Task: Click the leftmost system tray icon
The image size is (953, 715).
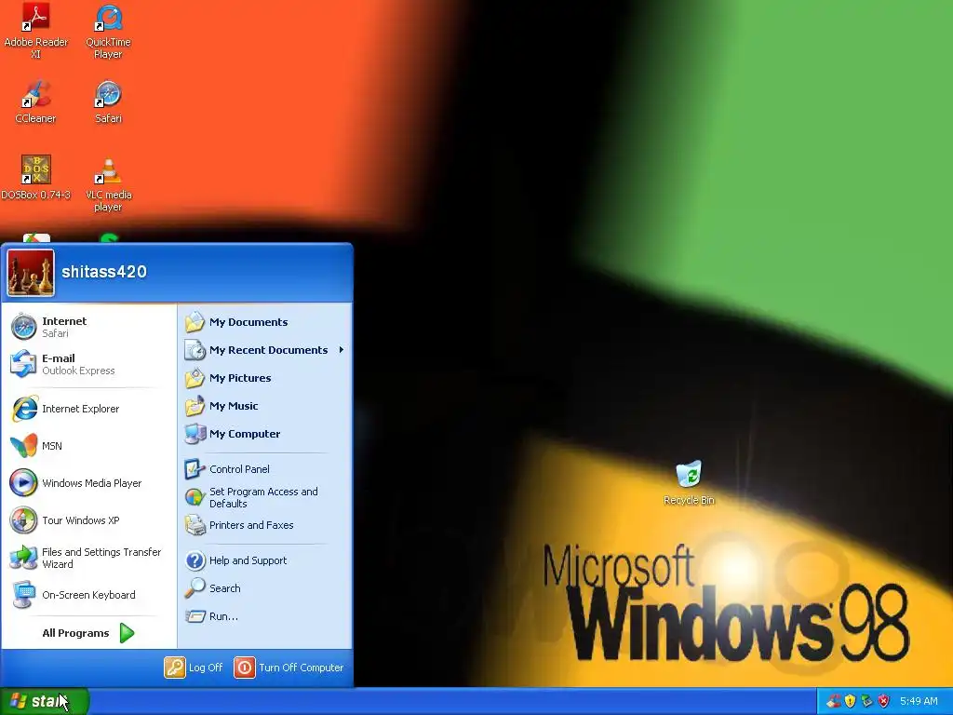Action: pyautogui.click(x=833, y=702)
